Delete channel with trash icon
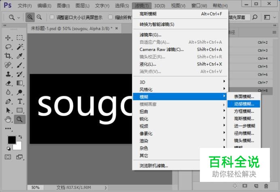The width and height of the screenshot is (280, 192). pyautogui.click(x=266, y=186)
